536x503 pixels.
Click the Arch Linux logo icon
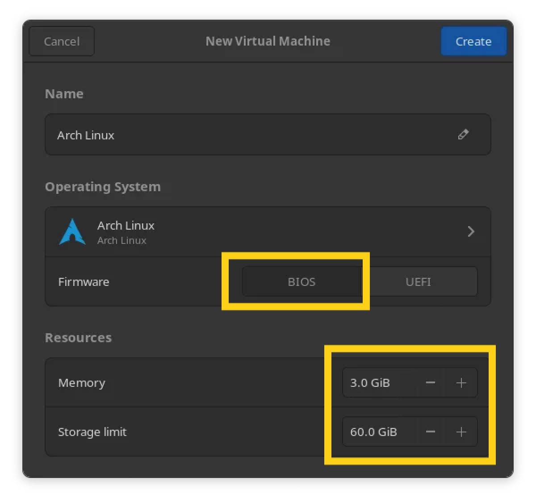(72, 232)
